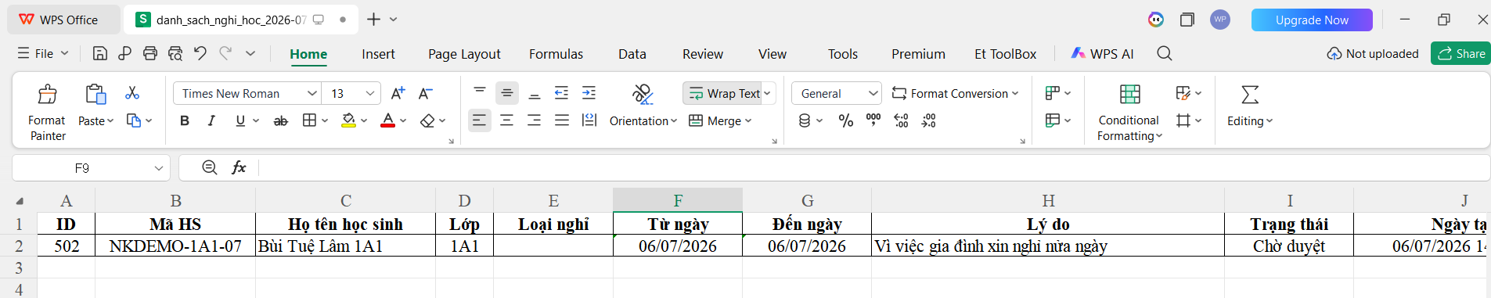Click the WPS account avatar icon
The image size is (1491, 298).
[1219, 20]
